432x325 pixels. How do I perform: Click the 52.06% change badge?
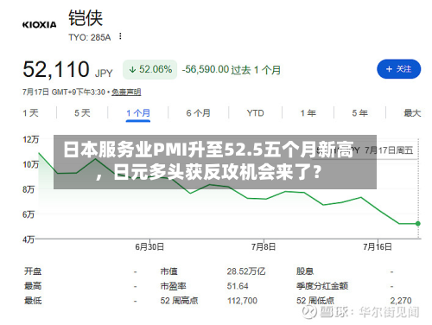pos(150,69)
